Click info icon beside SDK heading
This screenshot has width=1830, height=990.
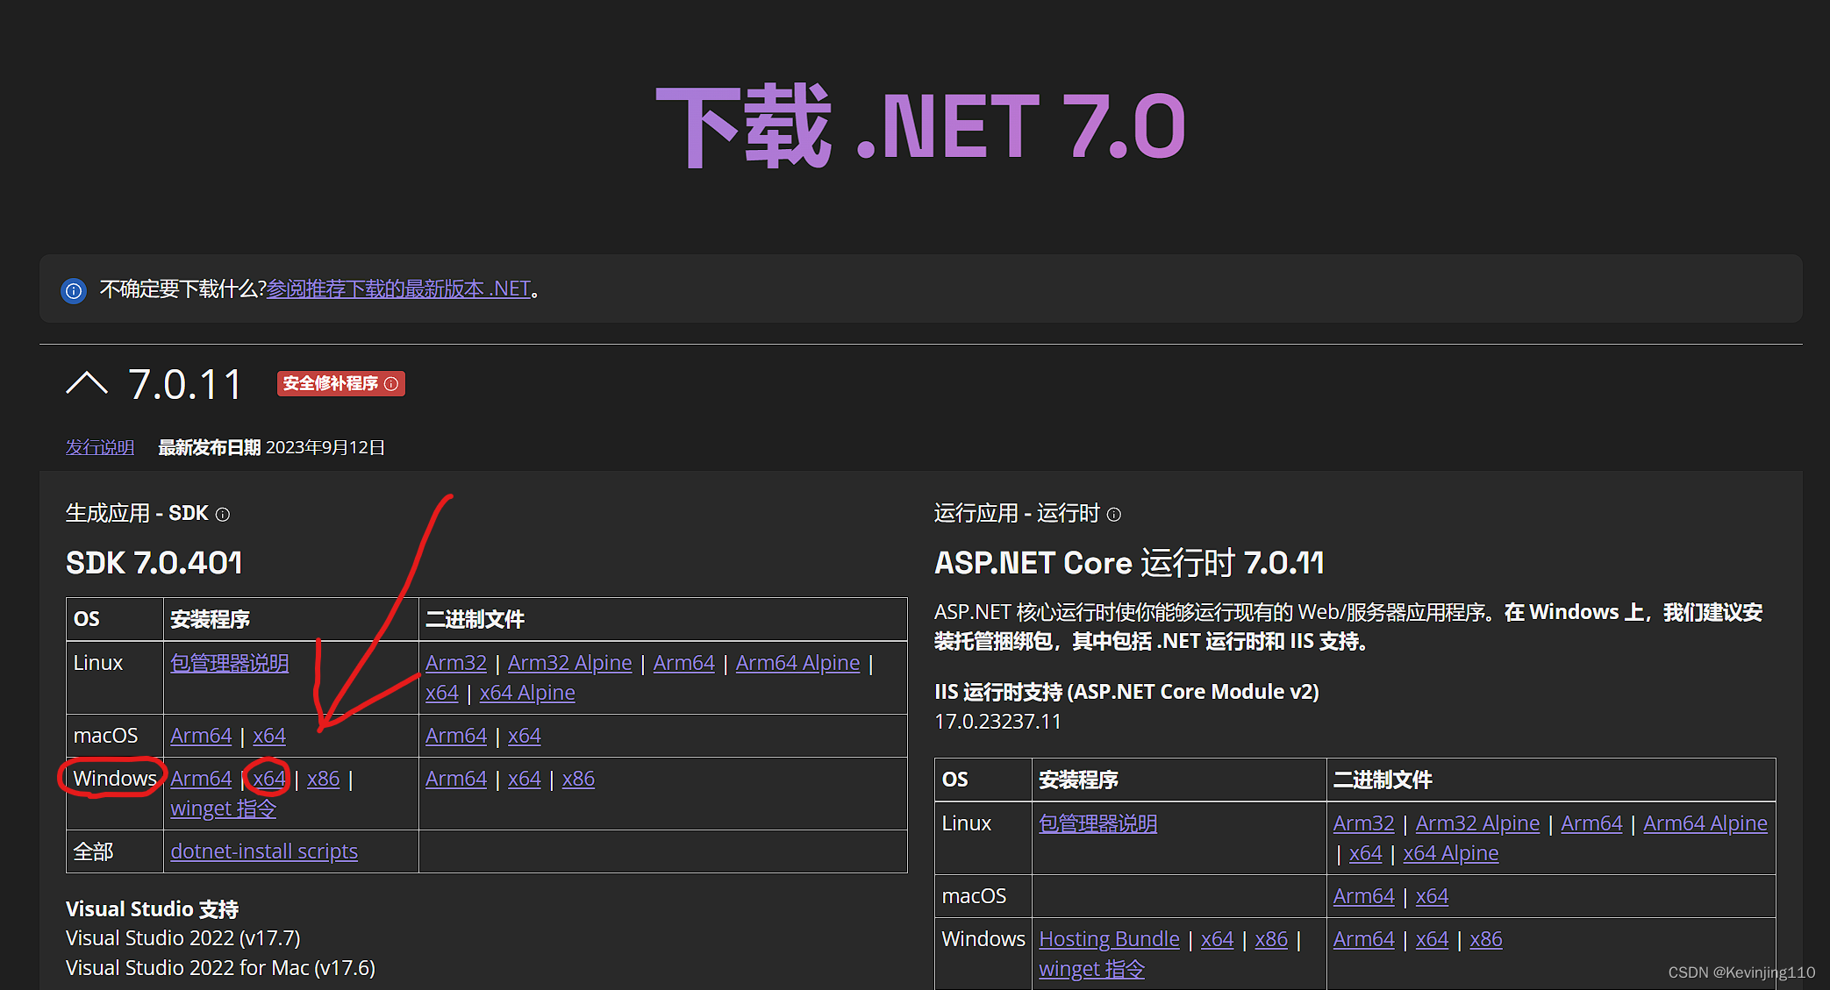223,515
